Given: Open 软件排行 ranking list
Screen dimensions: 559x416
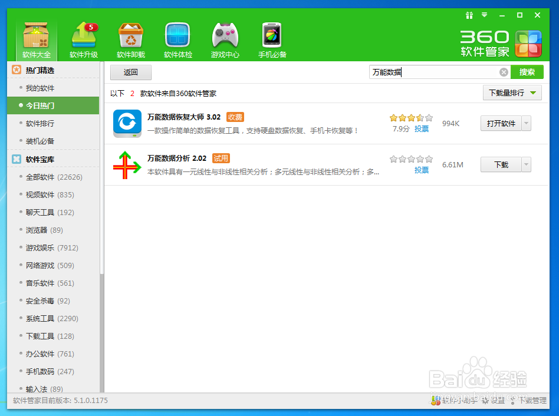Looking at the screenshot, I should [53, 124].
